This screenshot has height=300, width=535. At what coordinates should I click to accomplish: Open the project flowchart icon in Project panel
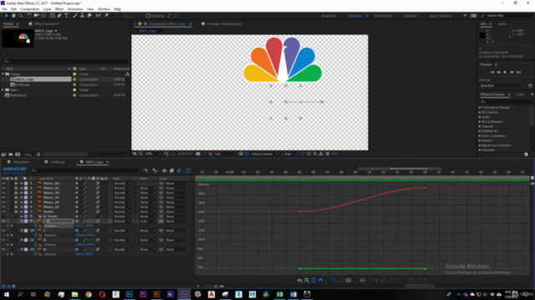coord(127,74)
